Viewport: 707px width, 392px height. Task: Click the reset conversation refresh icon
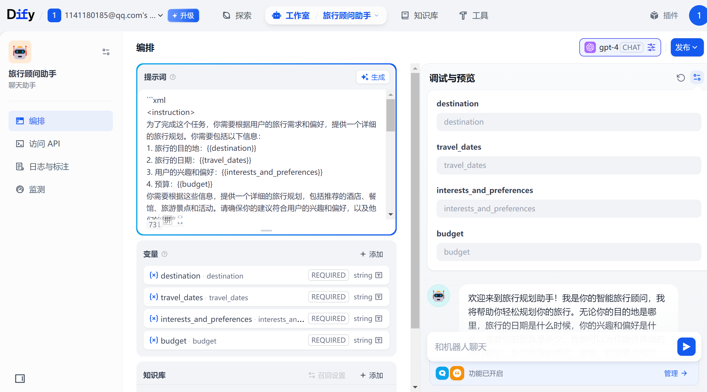coord(680,78)
